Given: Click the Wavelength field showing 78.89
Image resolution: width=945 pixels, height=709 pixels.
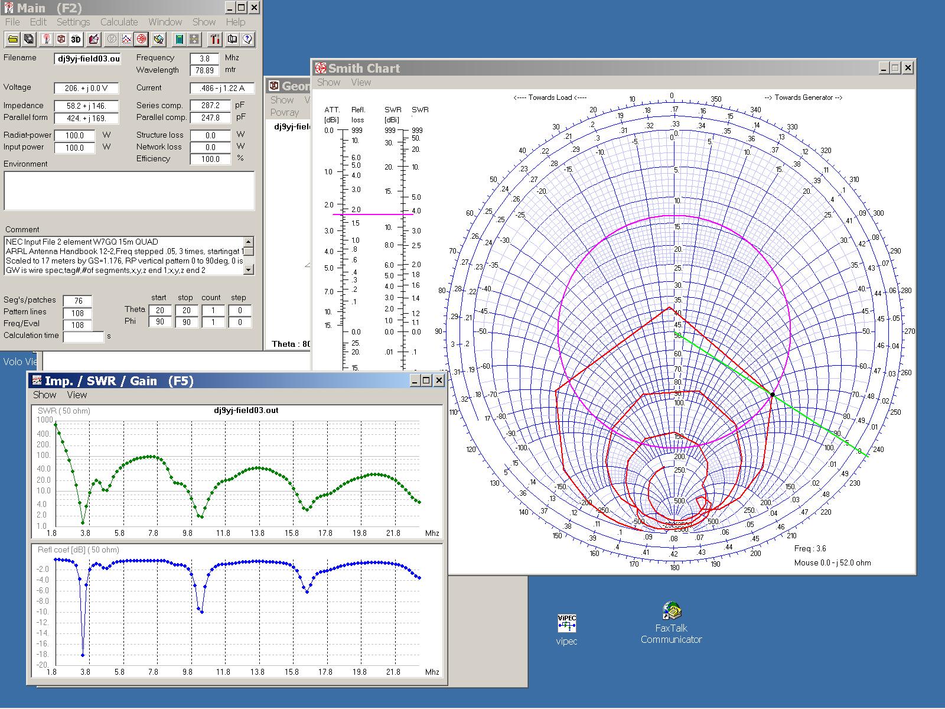Looking at the screenshot, I should (204, 70).
